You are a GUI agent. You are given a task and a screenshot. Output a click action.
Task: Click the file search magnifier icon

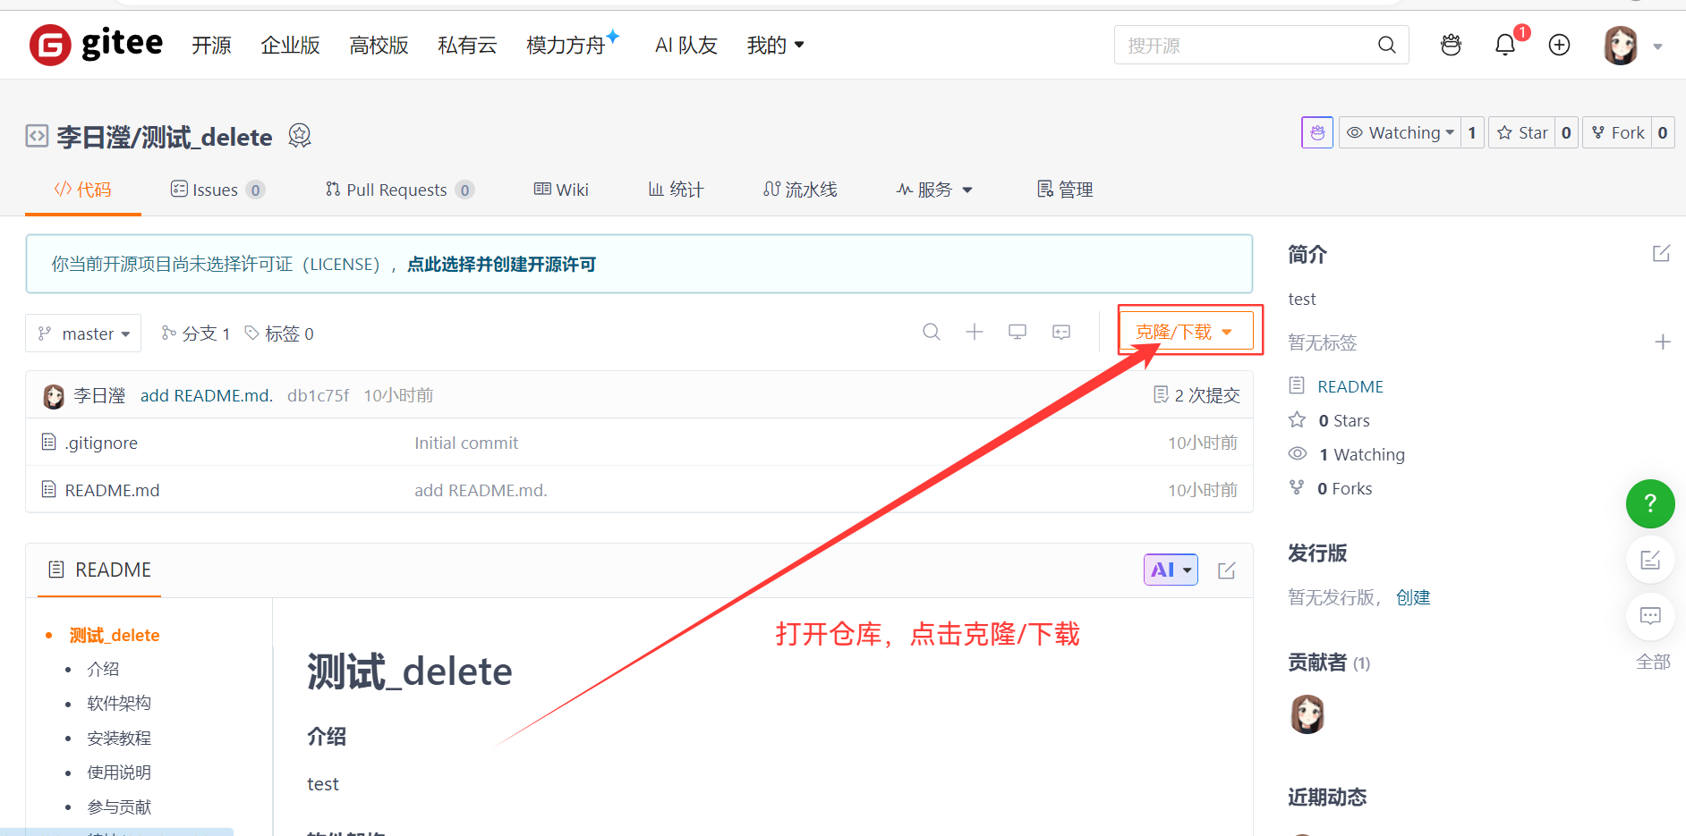(932, 332)
